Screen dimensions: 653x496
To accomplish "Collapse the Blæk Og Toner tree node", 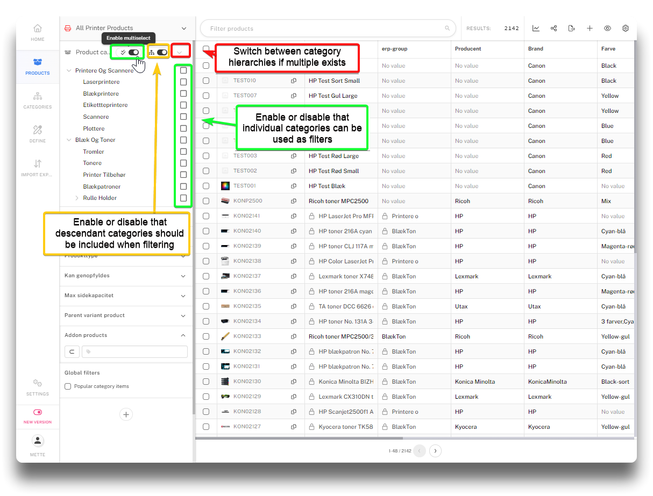I will 69,140.
